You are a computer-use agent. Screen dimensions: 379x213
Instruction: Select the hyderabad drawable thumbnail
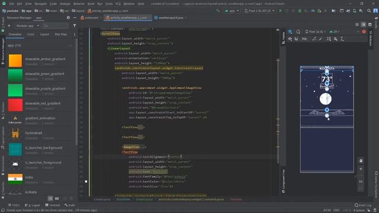coord(15,133)
